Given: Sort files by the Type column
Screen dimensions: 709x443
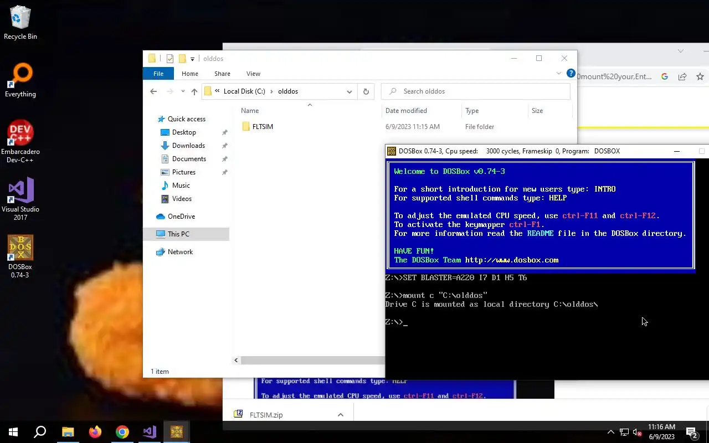Looking at the screenshot, I should [x=472, y=111].
